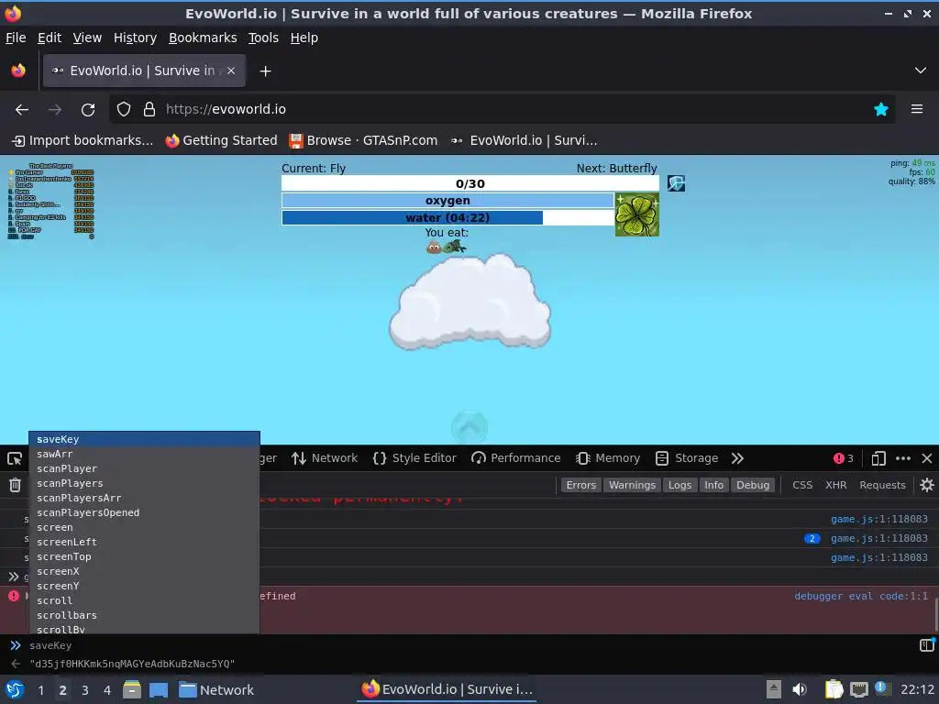This screenshot has width=939, height=704.
Task: Click the red error count badge
Action: point(843,458)
